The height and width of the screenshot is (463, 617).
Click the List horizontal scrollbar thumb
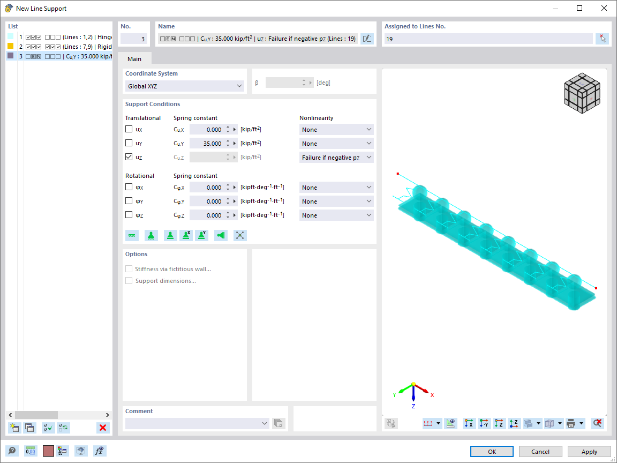[36, 415]
